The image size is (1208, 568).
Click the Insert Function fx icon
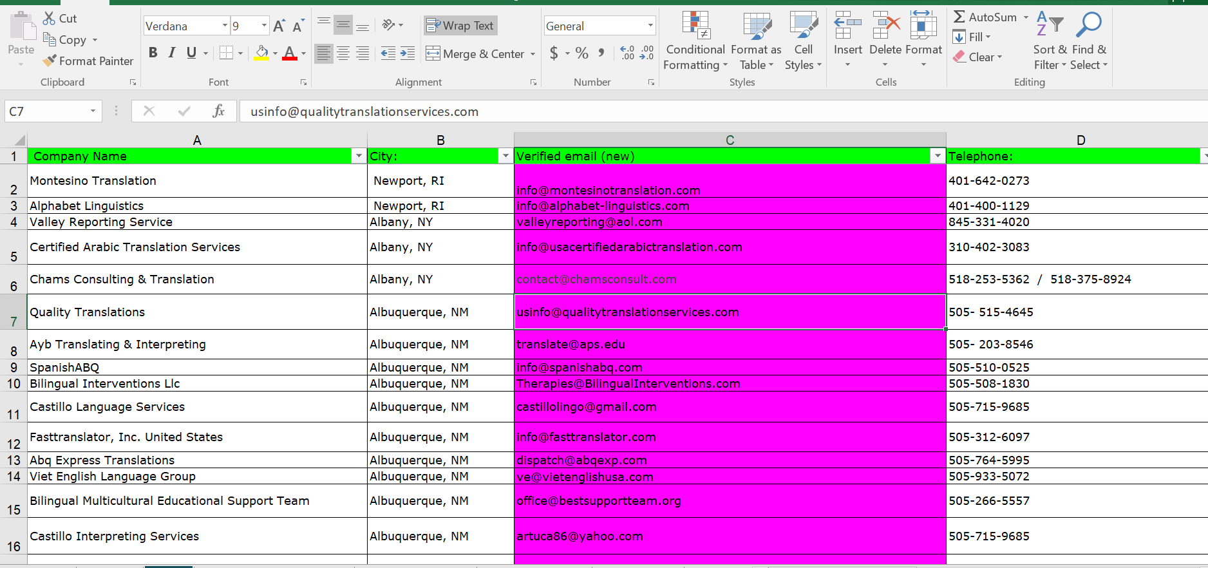click(x=218, y=111)
